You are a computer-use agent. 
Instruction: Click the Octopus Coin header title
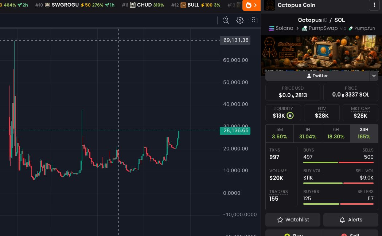[296, 5]
